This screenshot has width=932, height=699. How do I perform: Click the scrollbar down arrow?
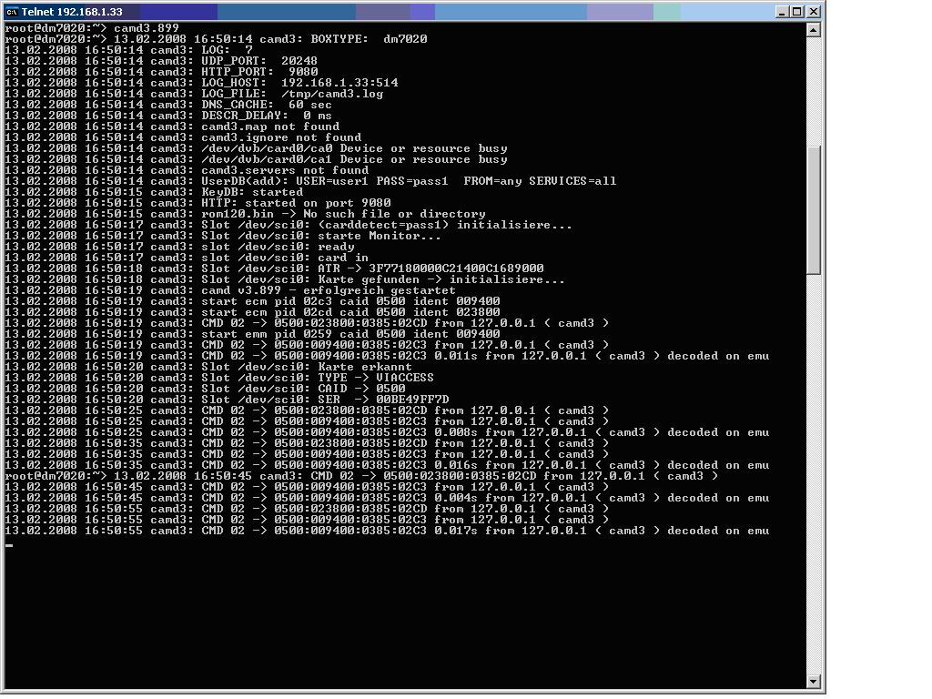(x=814, y=680)
